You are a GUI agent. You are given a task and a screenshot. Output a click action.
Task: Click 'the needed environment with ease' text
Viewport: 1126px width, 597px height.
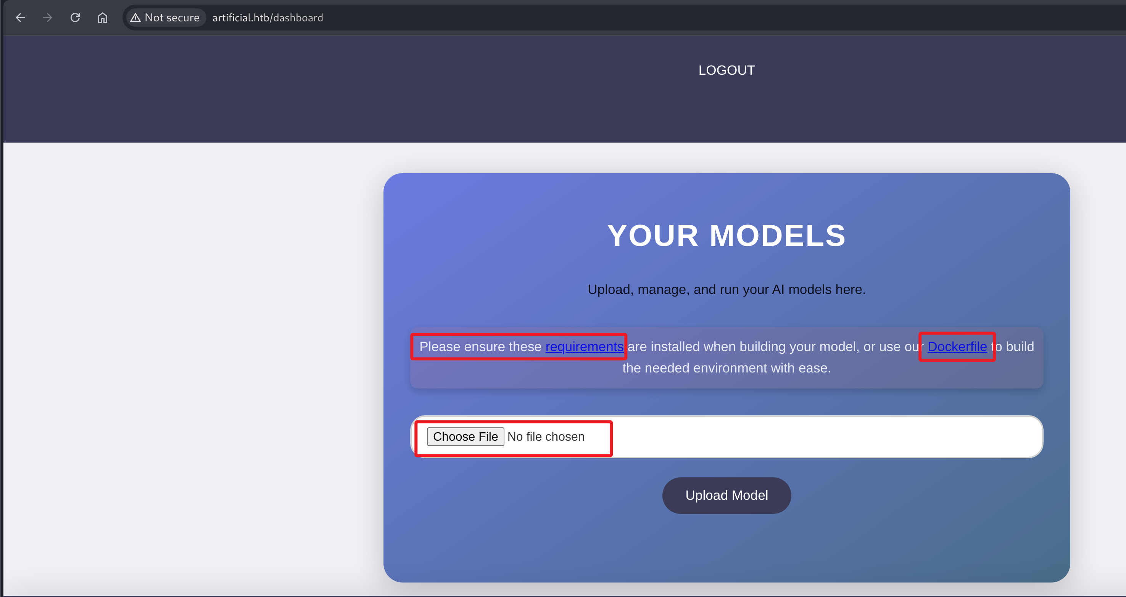[726, 368]
